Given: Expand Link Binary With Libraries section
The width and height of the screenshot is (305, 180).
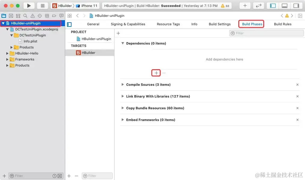Looking at the screenshot, I should (123, 96).
